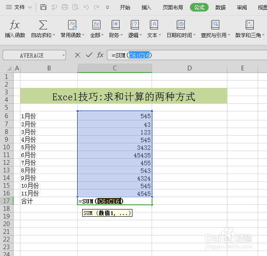Image resolution: width=267 pixels, height=256 pixels.
Task: Select column C header
Action: (115, 68)
